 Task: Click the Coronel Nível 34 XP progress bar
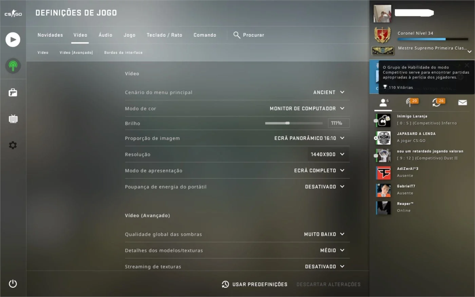click(x=433, y=39)
